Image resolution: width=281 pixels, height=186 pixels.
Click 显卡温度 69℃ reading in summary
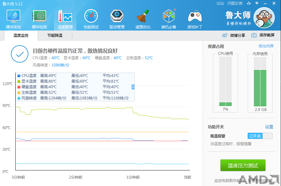(86, 58)
